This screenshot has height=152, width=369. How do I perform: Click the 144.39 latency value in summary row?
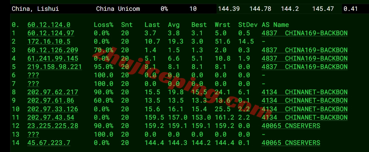click(229, 9)
